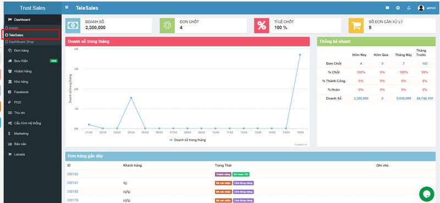This screenshot has width=440, height=203.
Task: Click the Facebook logo icon in sidebar
Action: click(10, 92)
